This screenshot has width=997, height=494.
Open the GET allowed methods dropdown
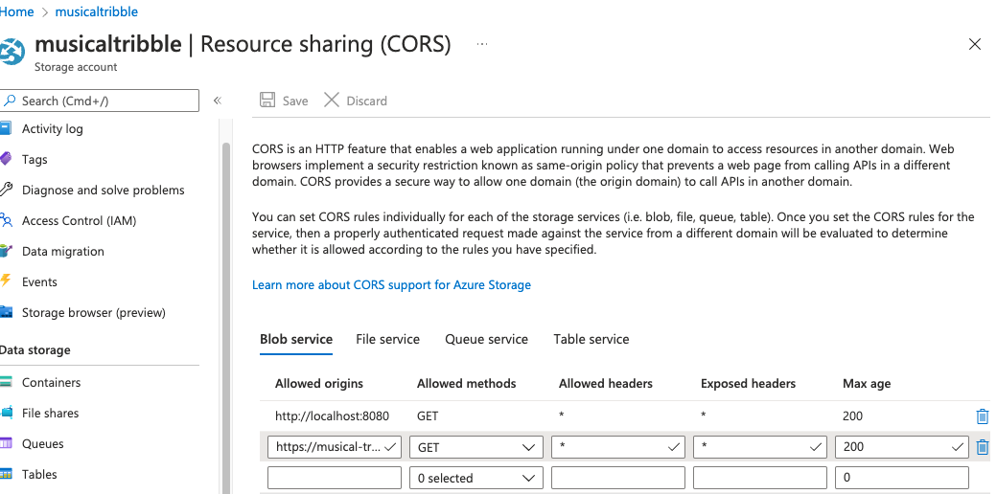point(476,447)
